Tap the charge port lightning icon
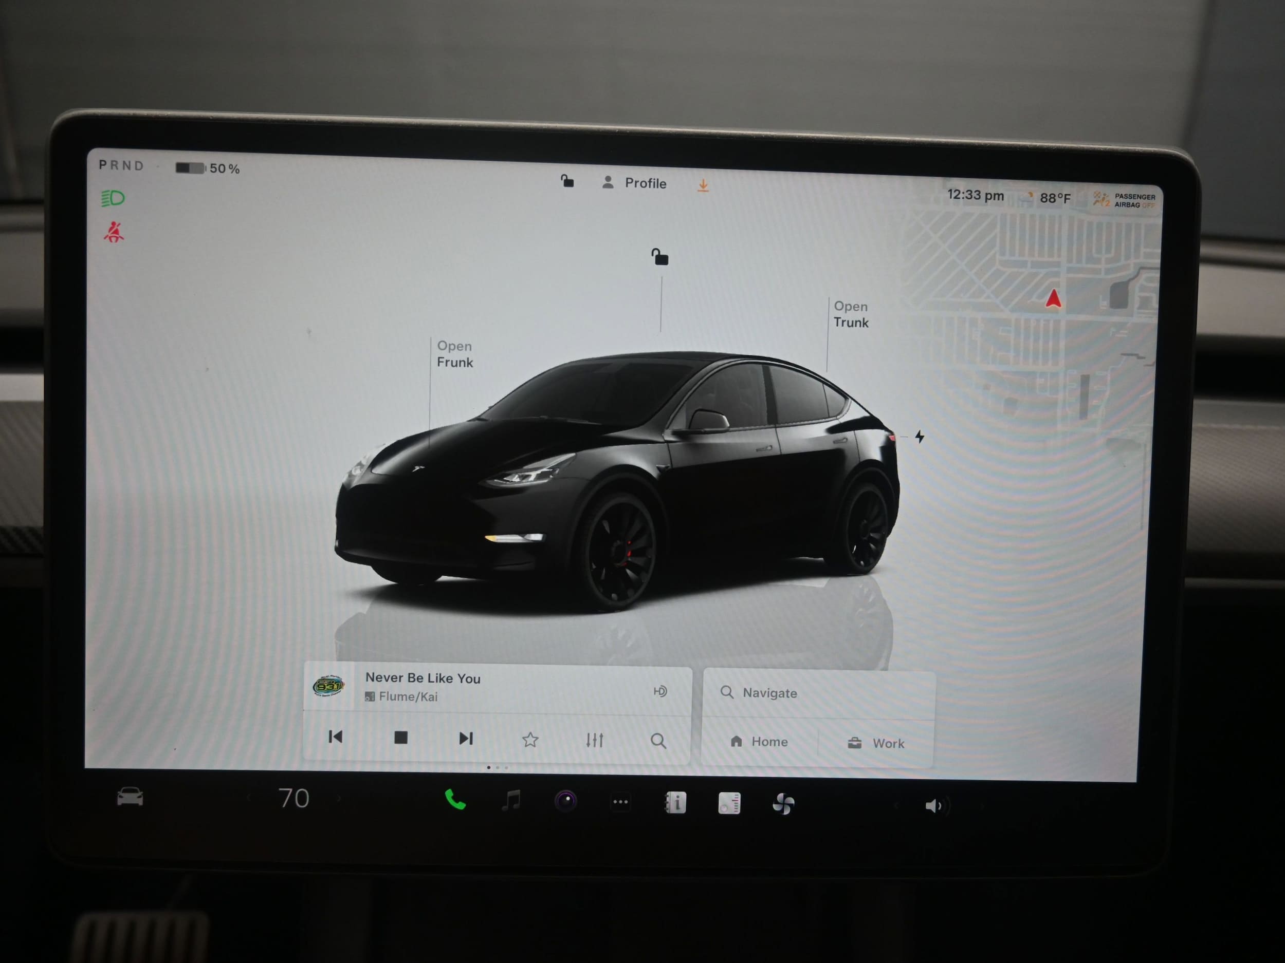This screenshot has width=1285, height=963. point(920,437)
